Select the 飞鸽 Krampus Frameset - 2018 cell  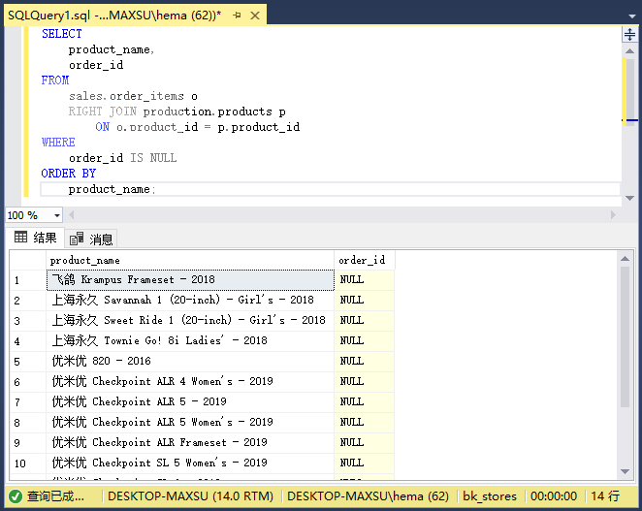pyautogui.click(x=190, y=280)
